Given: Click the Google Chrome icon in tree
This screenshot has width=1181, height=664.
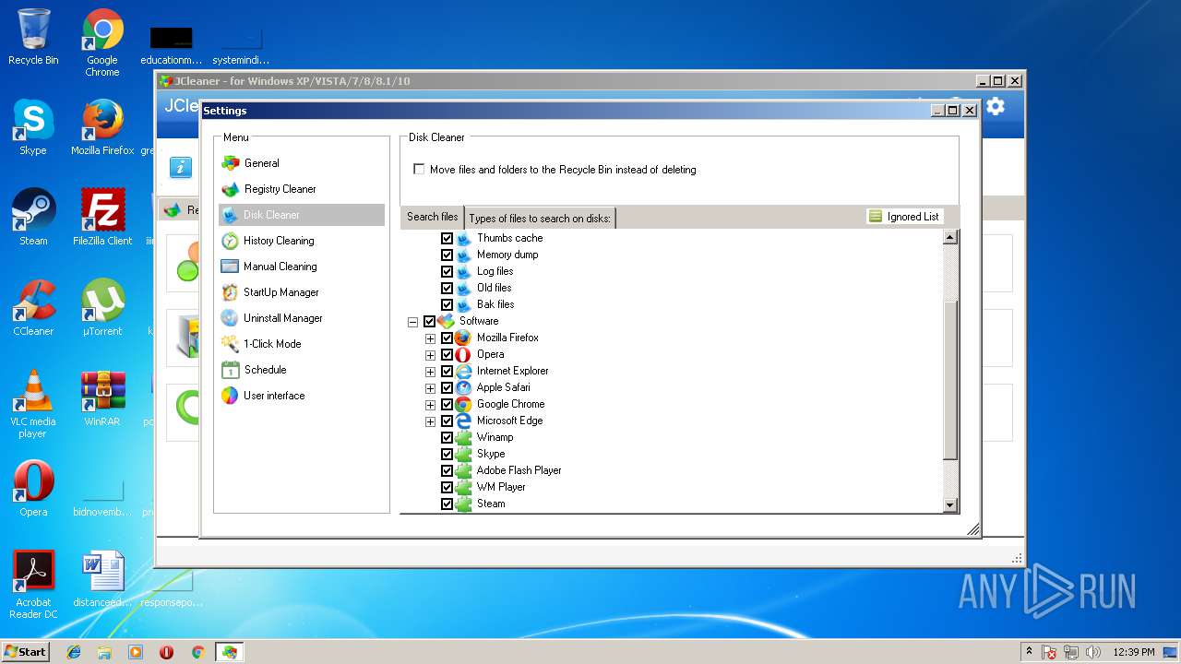Looking at the screenshot, I should pyautogui.click(x=463, y=404).
